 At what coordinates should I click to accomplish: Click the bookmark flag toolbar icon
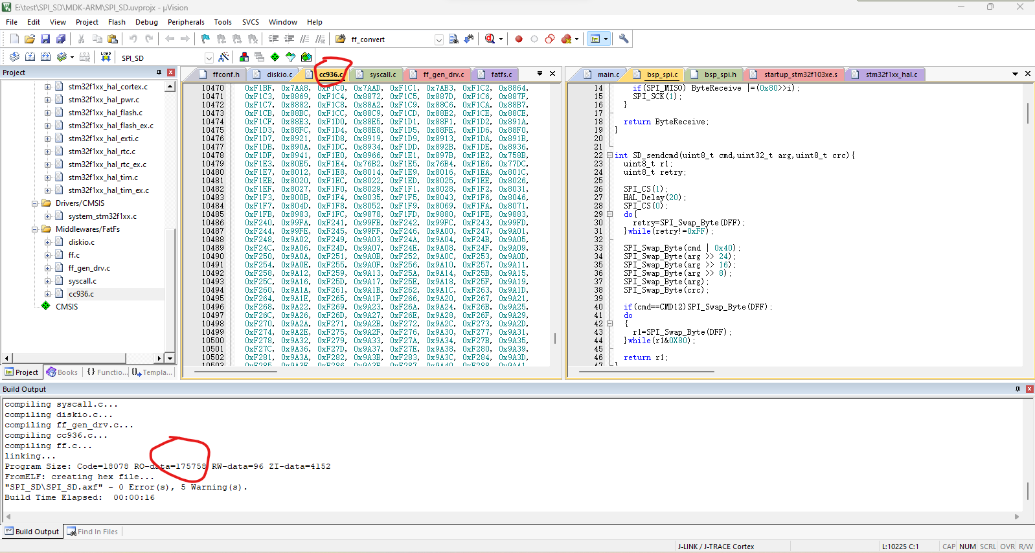coord(205,39)
